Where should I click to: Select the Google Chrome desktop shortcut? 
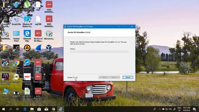pos(16,65)
